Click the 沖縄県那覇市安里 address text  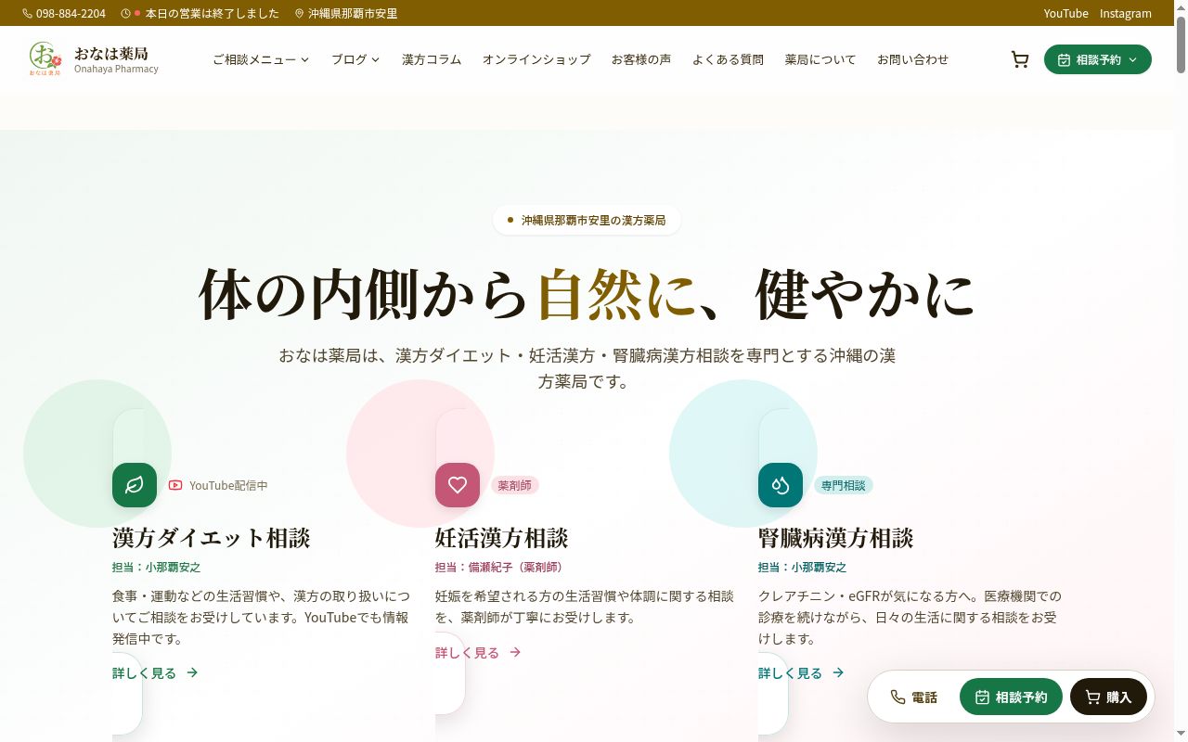(x=354, y=14)
